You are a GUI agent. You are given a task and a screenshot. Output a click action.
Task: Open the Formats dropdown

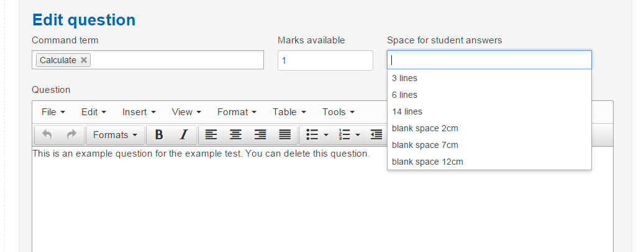click(x=115, y=135)
